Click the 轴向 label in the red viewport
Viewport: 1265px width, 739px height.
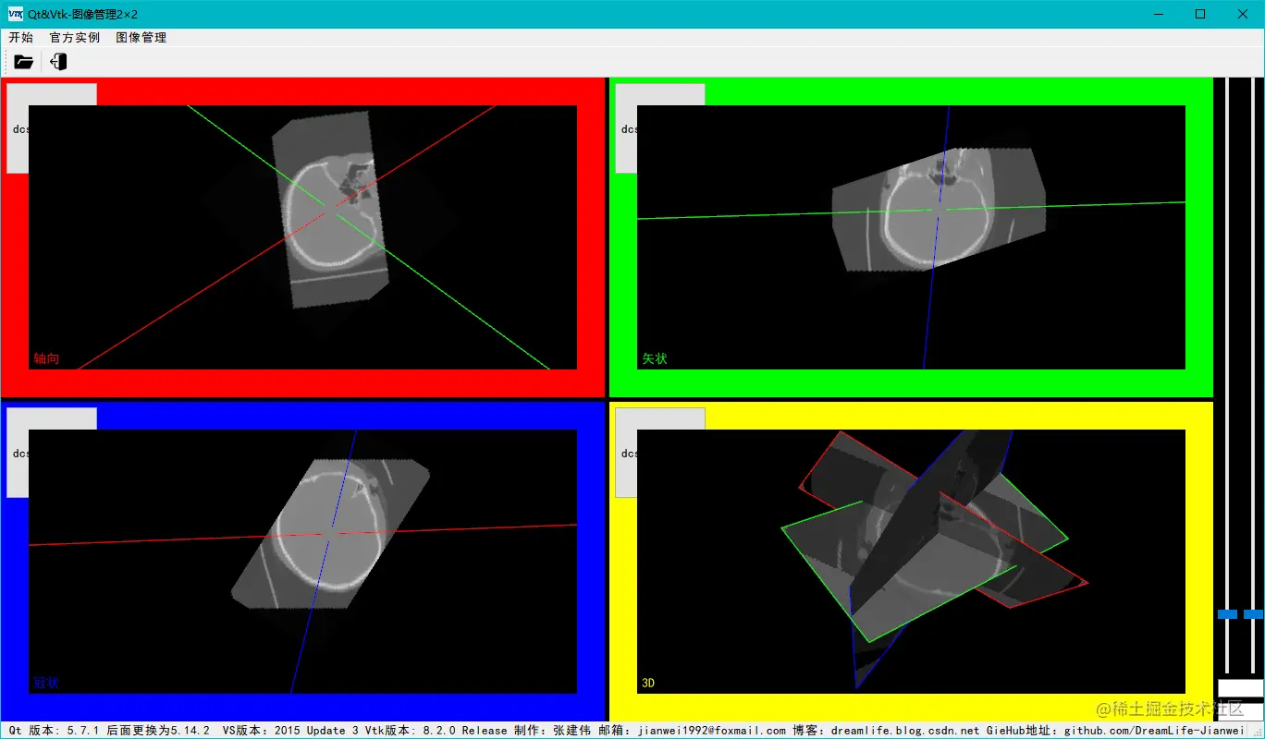[45, 358]
